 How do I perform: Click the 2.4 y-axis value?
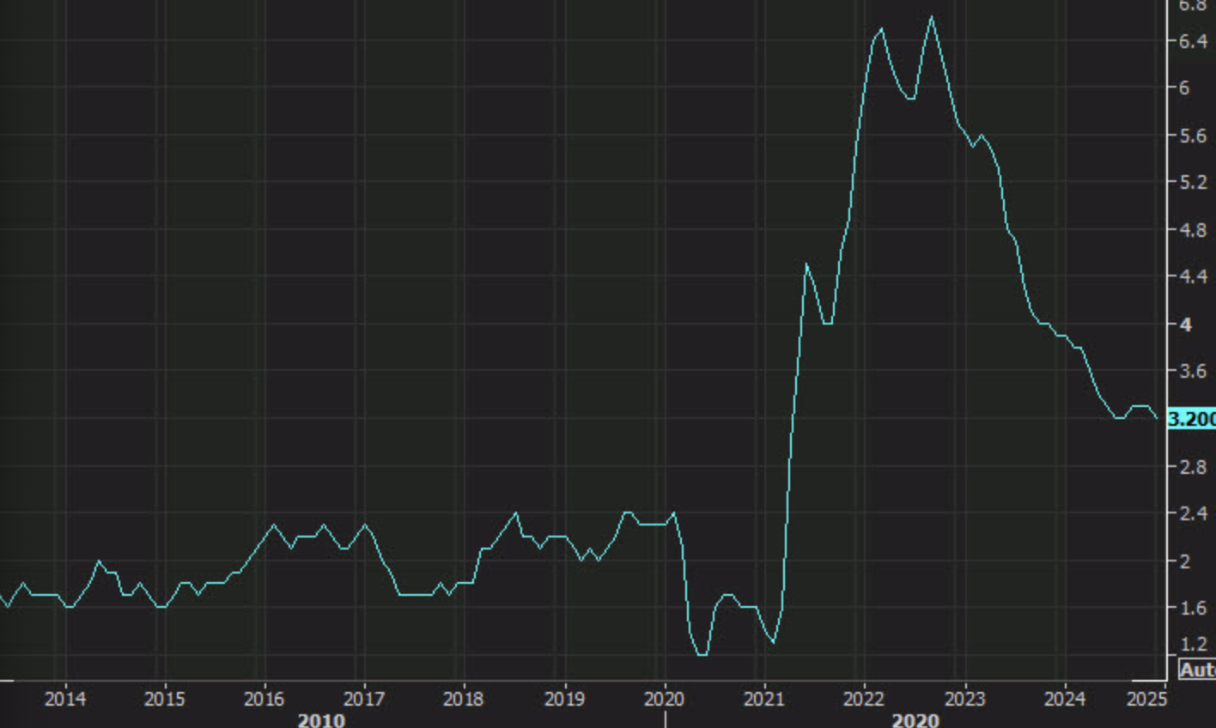(x=1193, y=513)
